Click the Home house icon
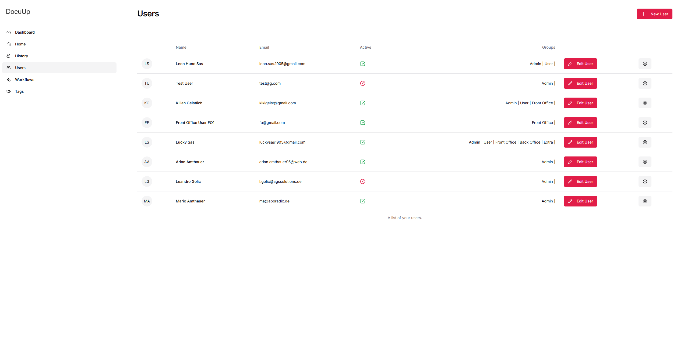Viewport: 677px width, 346px height. point(9,44)
